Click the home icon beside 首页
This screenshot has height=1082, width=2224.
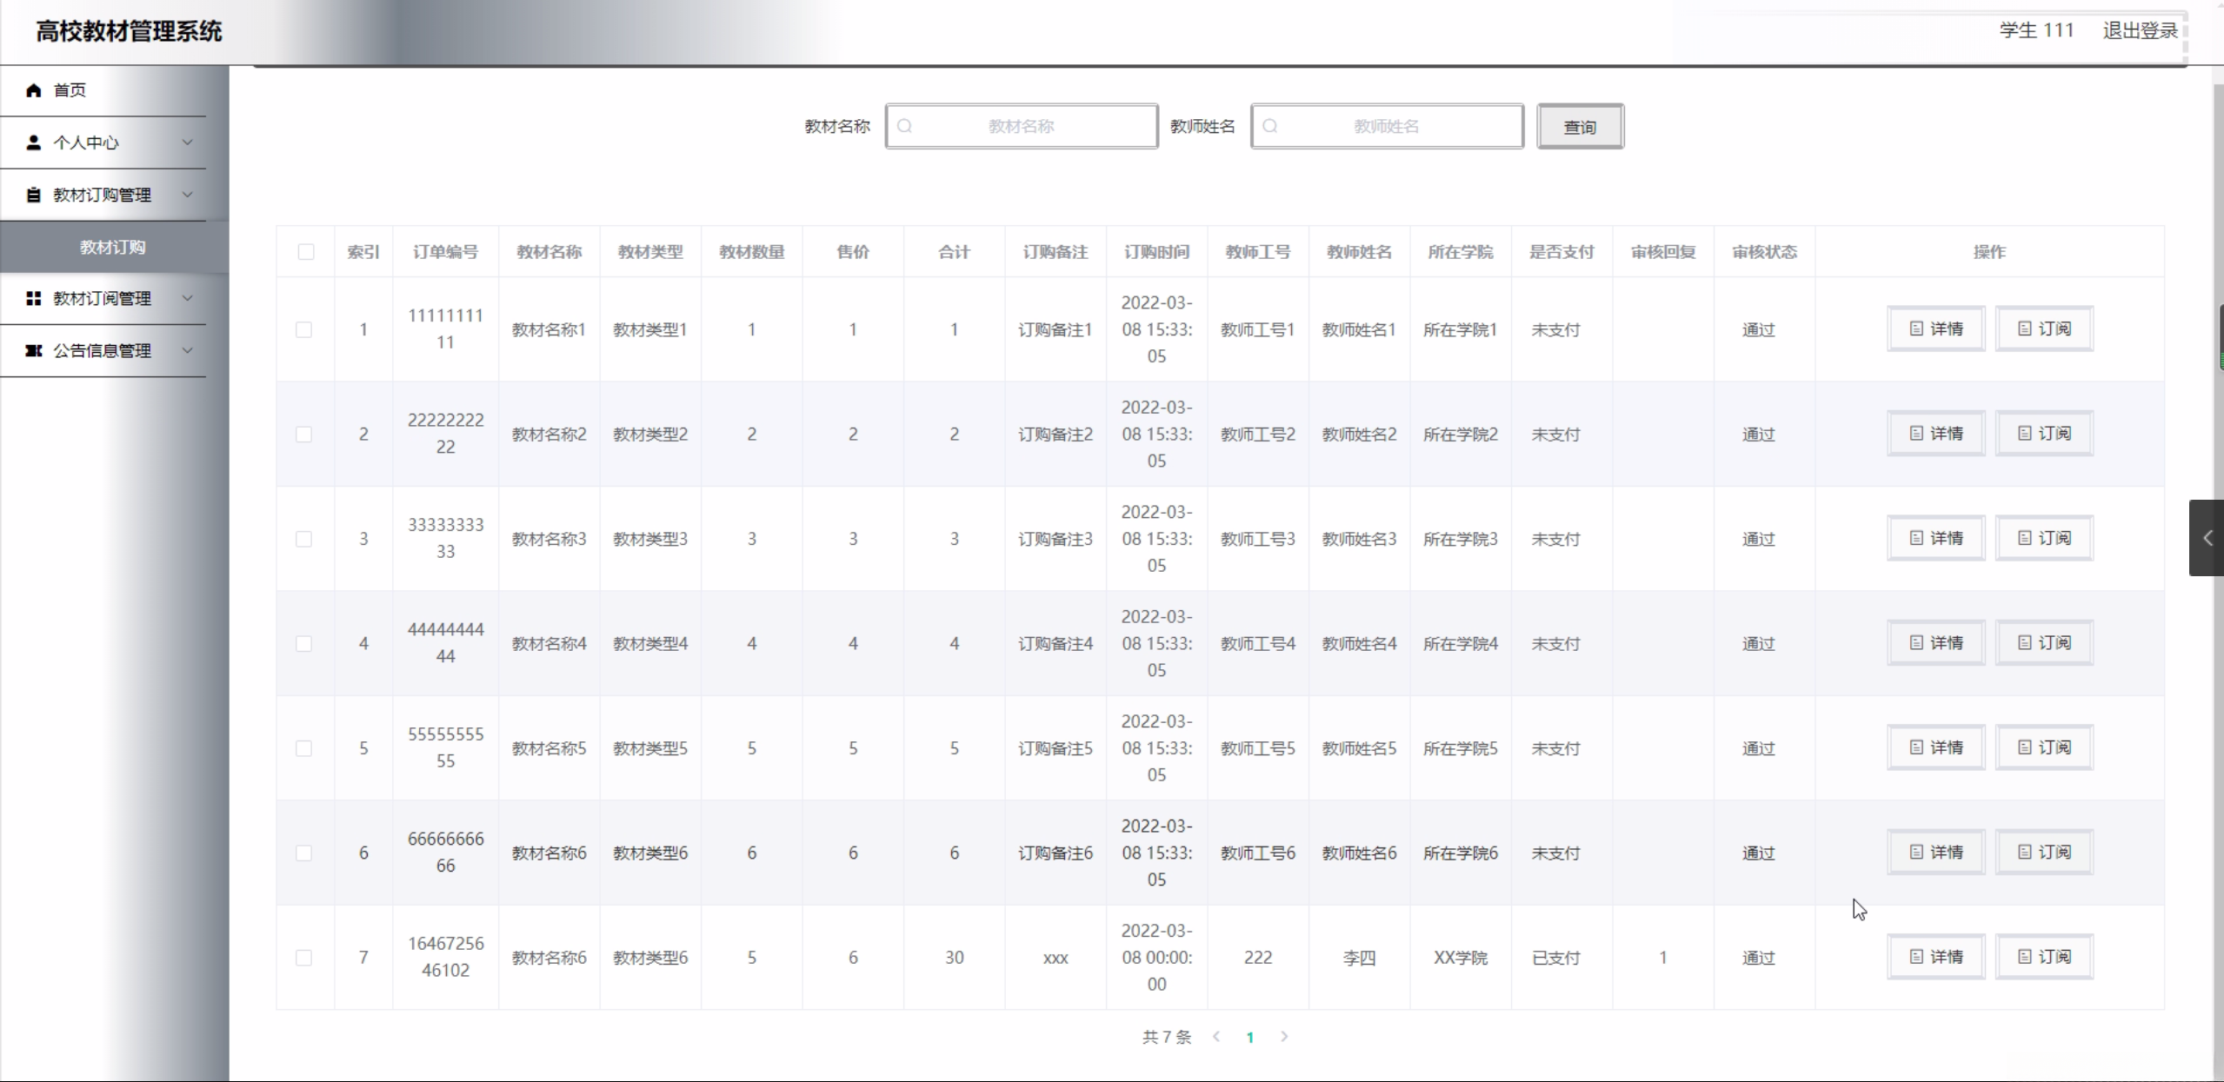click(x=34, y=90)
